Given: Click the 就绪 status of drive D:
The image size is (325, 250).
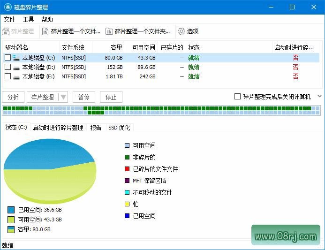Looking at the screenshot, I should (x=194, y=67).
